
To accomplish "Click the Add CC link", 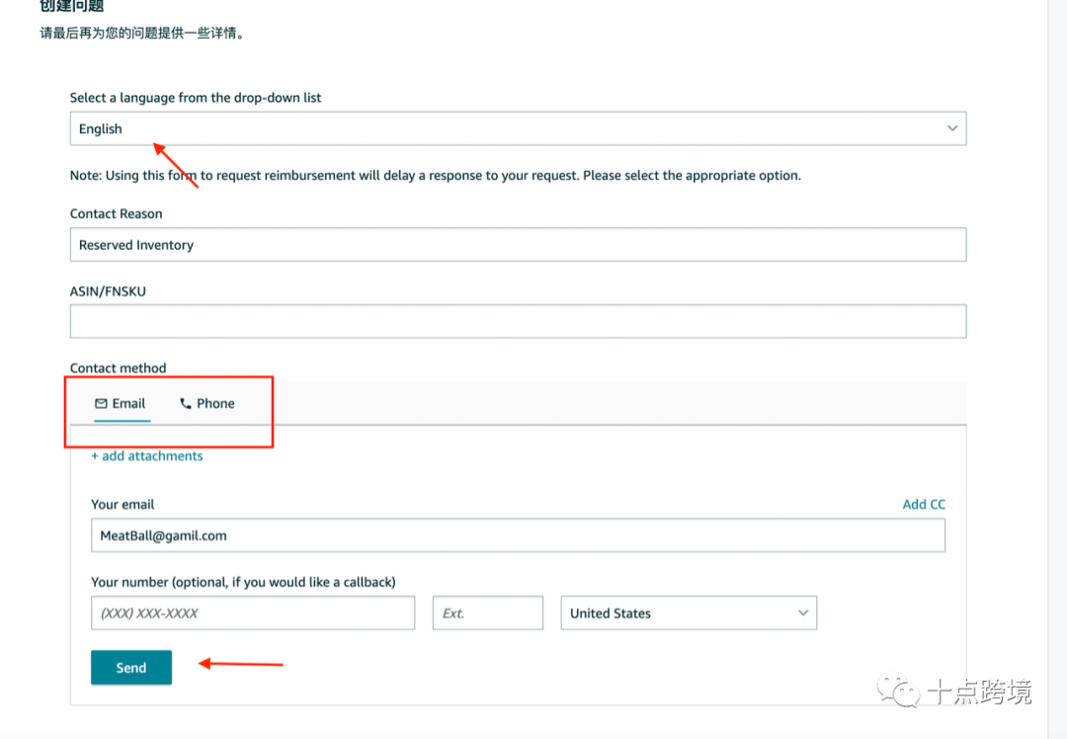I will click(924, 504).
